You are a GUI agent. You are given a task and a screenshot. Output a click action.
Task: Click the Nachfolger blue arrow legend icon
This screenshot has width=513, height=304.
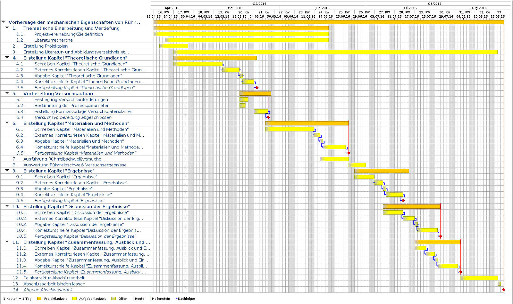pos(176,299)
